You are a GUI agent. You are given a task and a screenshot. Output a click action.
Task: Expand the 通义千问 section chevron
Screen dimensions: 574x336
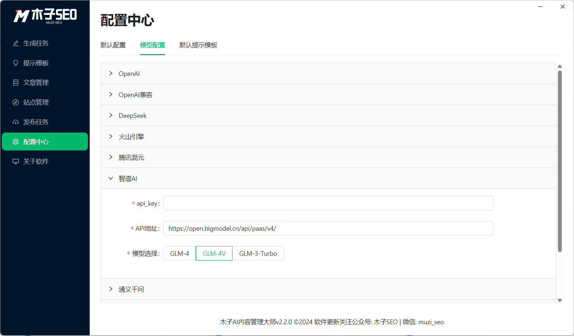click(x=111, y=289)
